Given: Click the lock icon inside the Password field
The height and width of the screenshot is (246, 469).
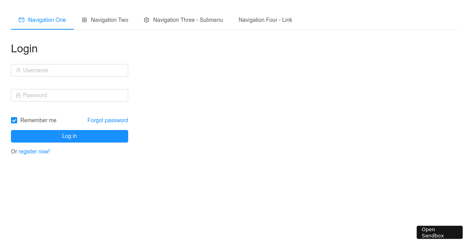Looking at the screenshot, I should [18, 95].
